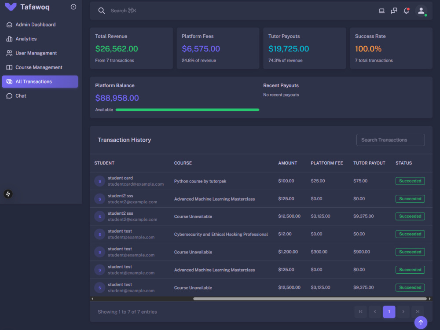440x330 pixels.
Task: Sort by STUDENT column header
Action: pos(104,163)
